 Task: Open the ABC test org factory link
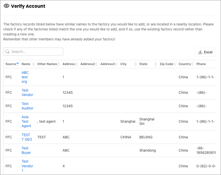click(25, 77)
